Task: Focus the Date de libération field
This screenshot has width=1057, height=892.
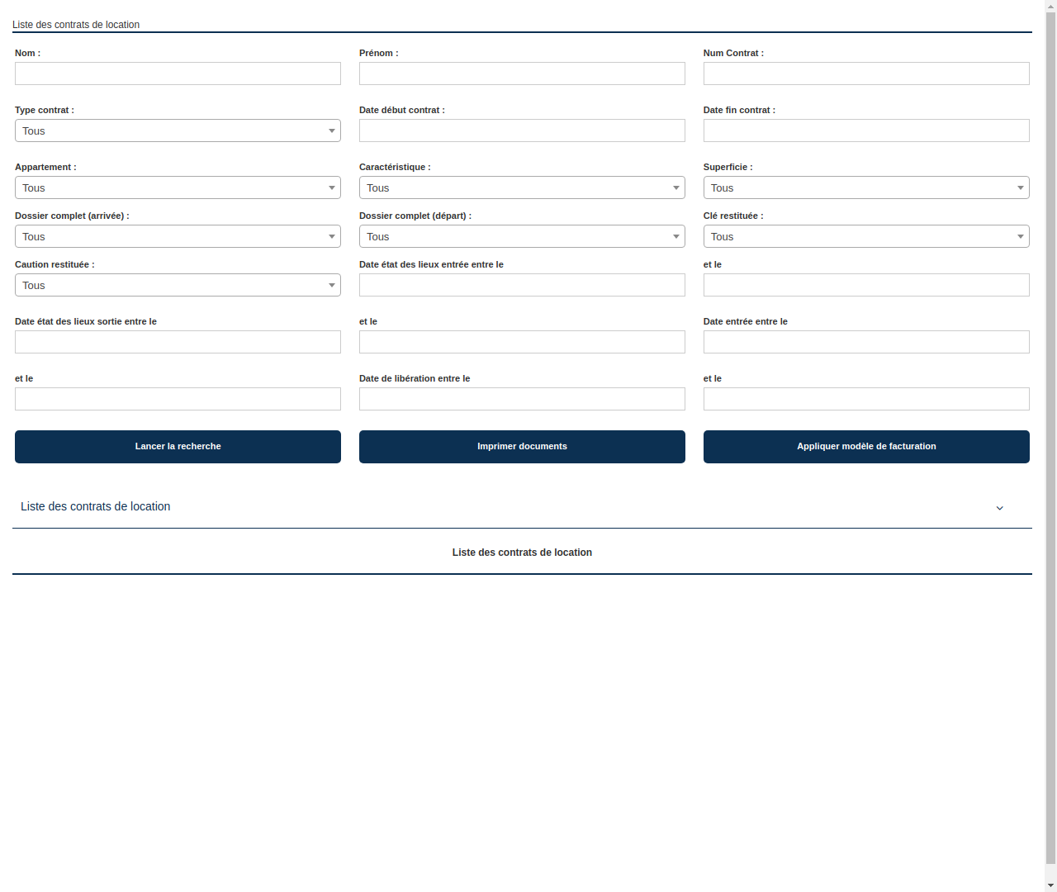Action: 522,399
